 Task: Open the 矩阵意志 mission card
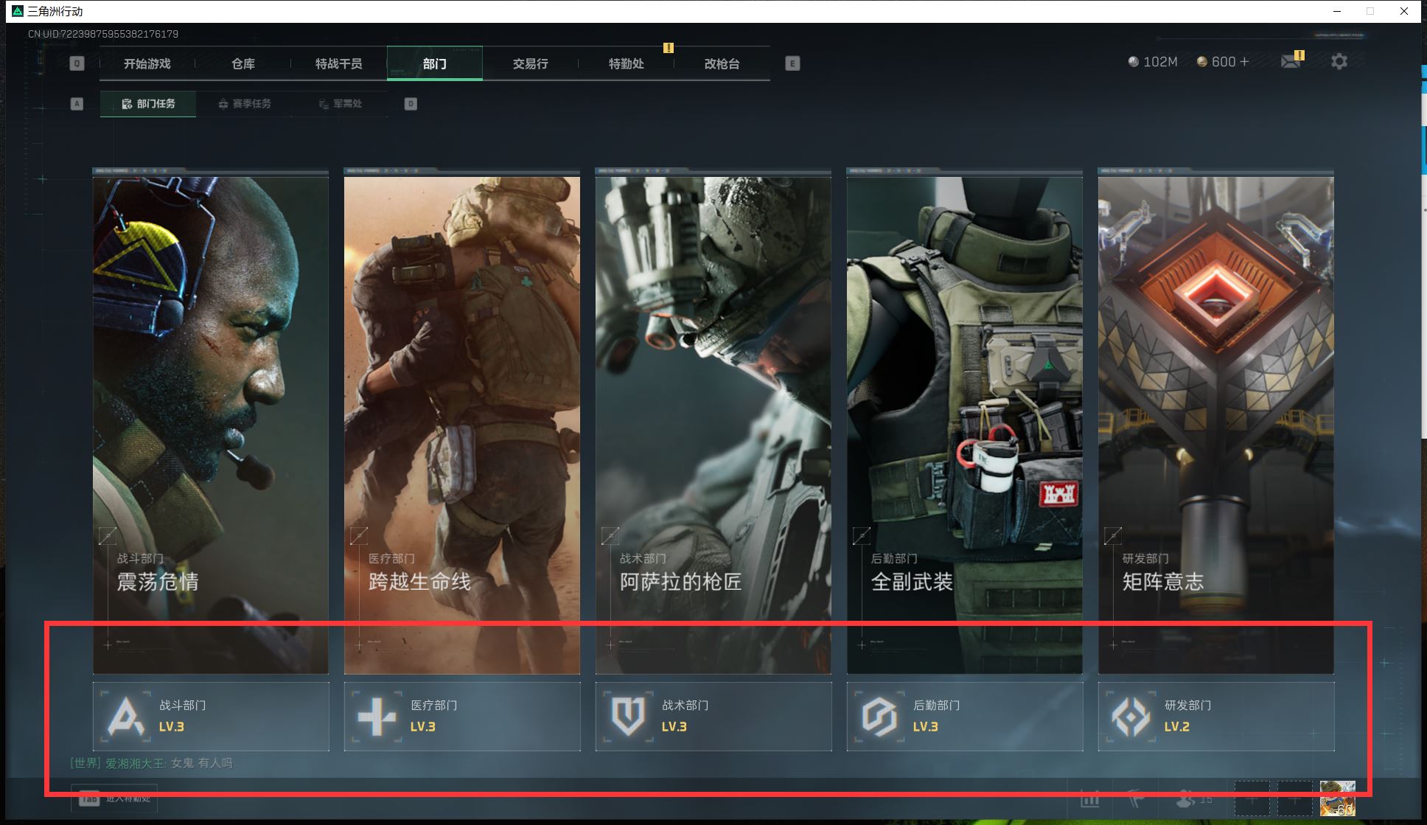[1215, 424]
